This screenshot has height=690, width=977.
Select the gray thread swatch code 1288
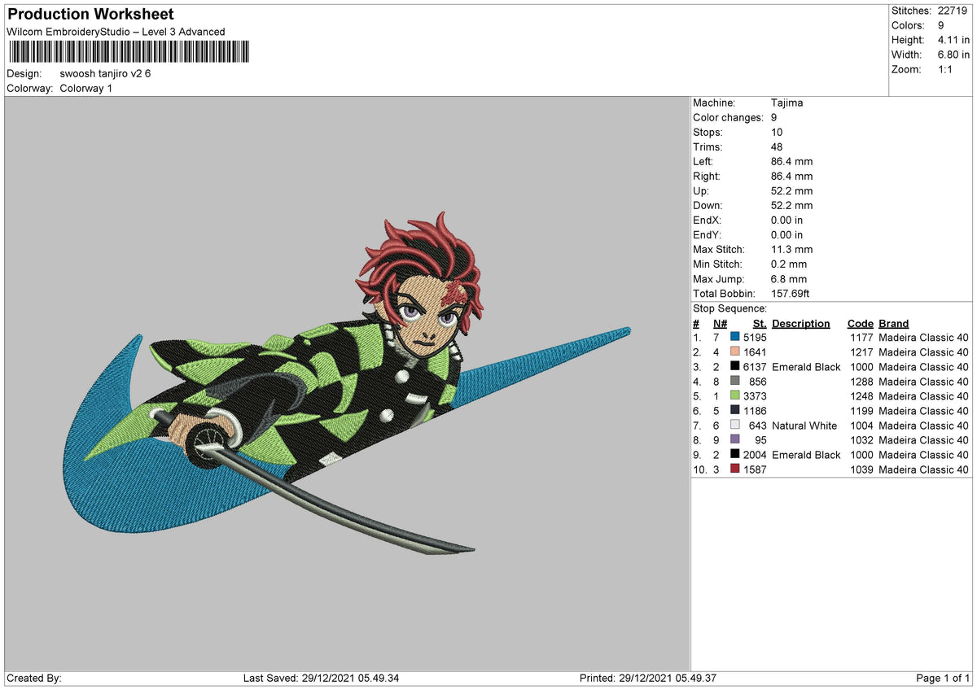click(x=735, y=381)
